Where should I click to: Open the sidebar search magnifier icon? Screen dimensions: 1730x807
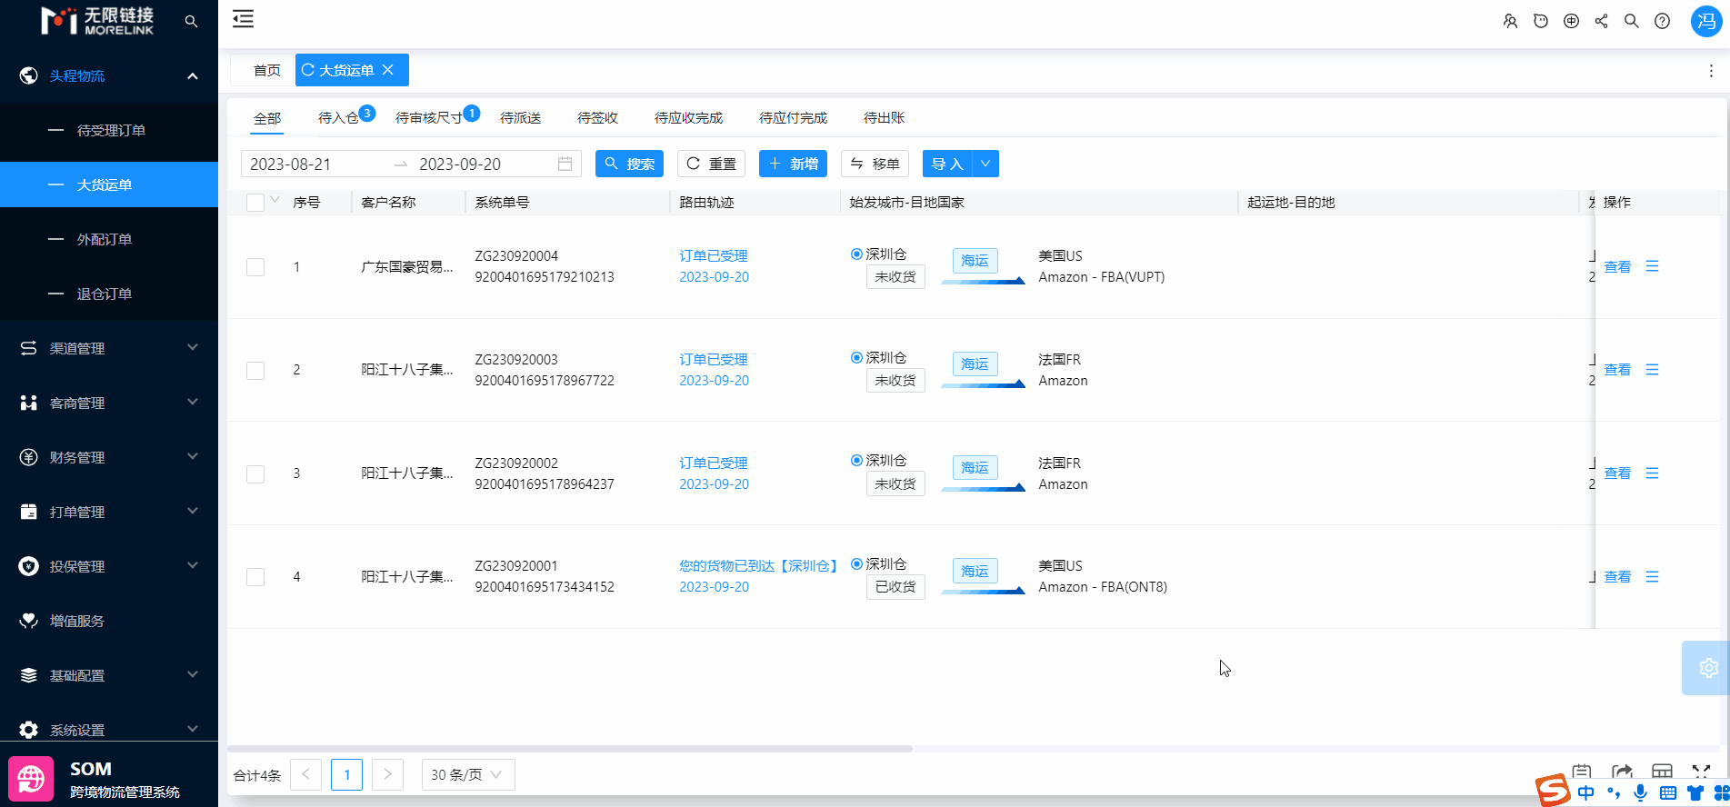[x=191, y=21]
